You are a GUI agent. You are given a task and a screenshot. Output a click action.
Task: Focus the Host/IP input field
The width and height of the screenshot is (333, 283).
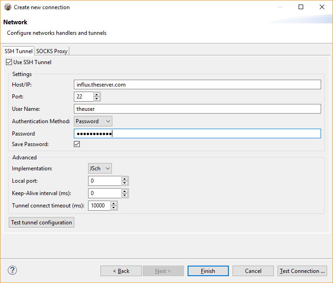(197, 85)
